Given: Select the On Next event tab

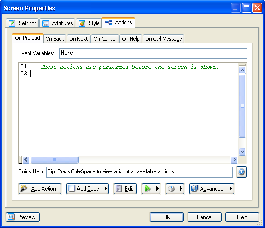Looking at the screenshot, I should 78,39.
